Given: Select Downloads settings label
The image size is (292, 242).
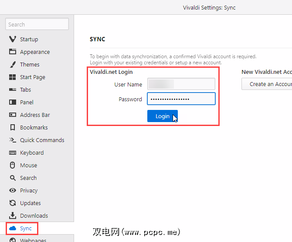Looking at the screenshot, I should [34, 216].
